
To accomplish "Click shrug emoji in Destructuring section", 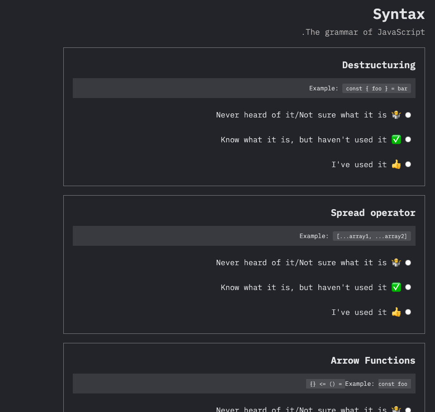I will pyautogui.click(x=396, y=115).
